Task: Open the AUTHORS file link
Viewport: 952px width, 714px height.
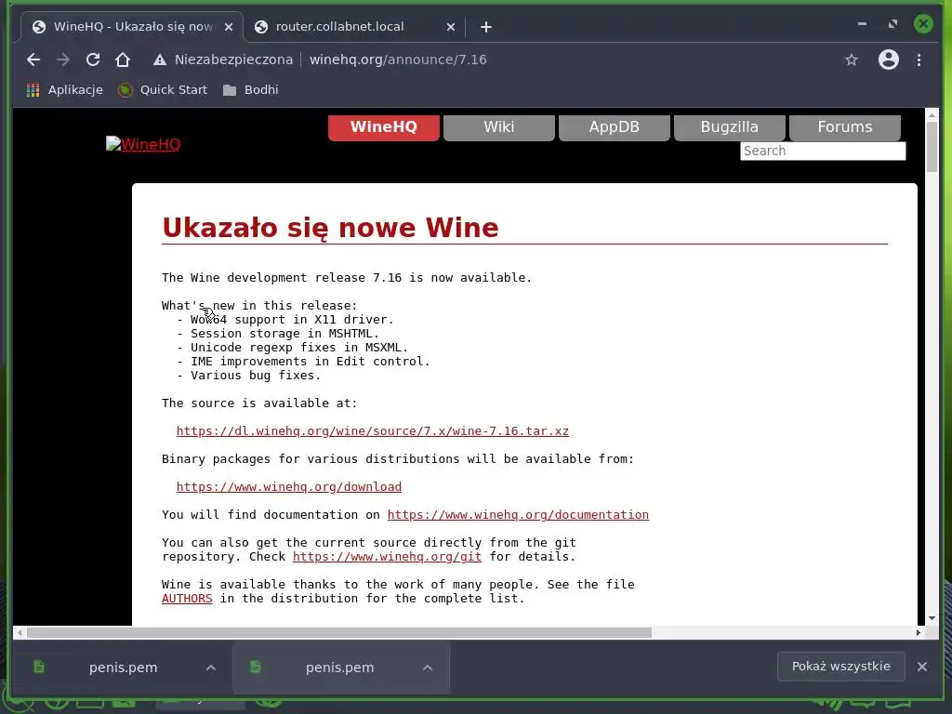Action: [187, 599]
